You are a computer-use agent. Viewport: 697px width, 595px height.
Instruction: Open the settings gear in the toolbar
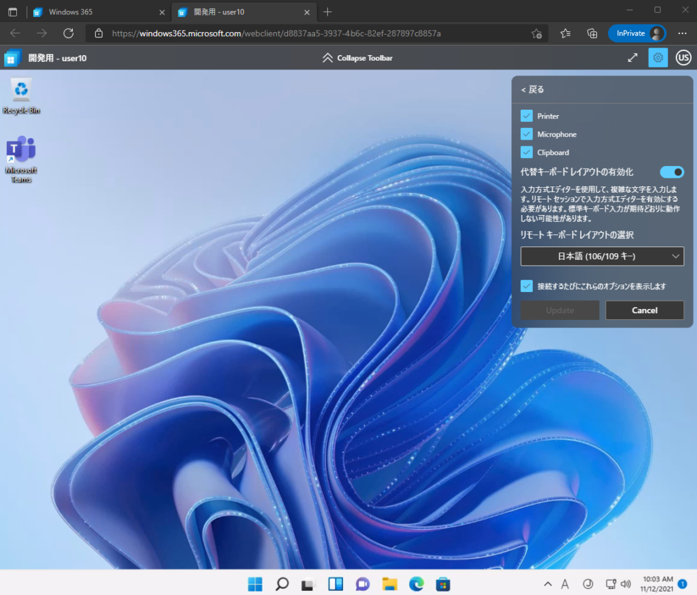(658, 58)
